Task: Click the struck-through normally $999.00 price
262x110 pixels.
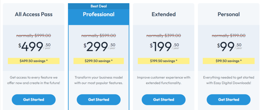Action: point(34,36)
